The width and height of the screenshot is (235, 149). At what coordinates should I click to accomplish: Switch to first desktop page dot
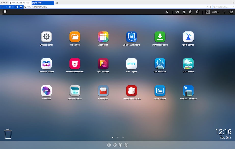(113, 137)
